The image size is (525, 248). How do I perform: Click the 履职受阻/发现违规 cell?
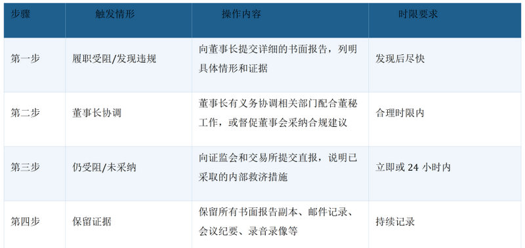[x=129, y=65]
